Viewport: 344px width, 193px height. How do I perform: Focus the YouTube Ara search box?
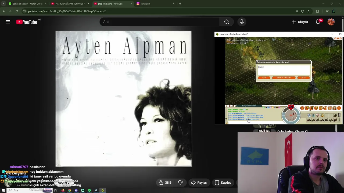tap(160, 22)
